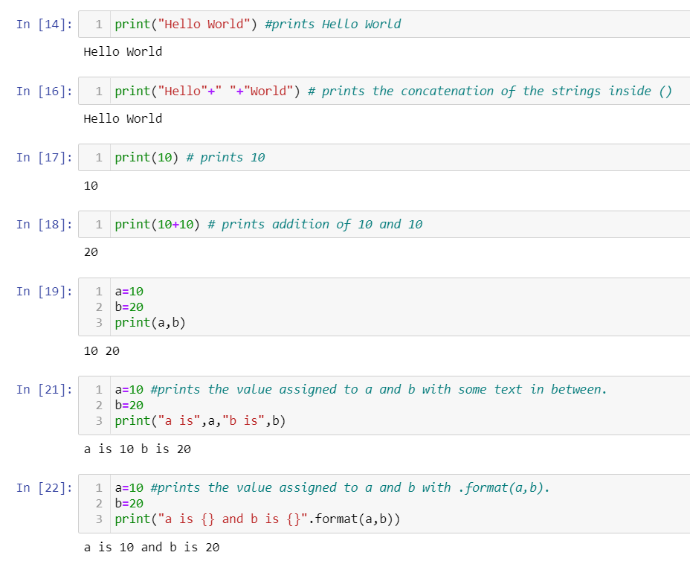Viewport: 690px width, 561px height.
Task: Click the In [18] print(10+10) cell
Action: click(x=384, y=225)
